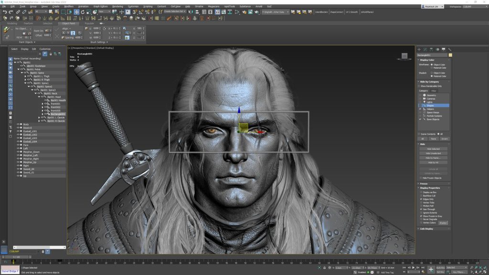The width and height of the screenshot is (489, 275).
Task: Open the Create tab in command panel
Action: point(419,49)
